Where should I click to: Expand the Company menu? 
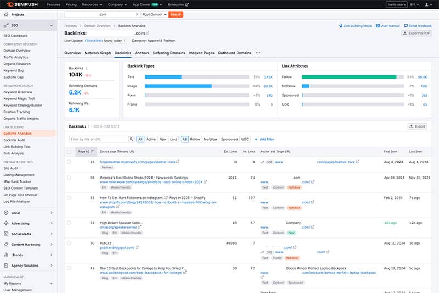point(117,4)
